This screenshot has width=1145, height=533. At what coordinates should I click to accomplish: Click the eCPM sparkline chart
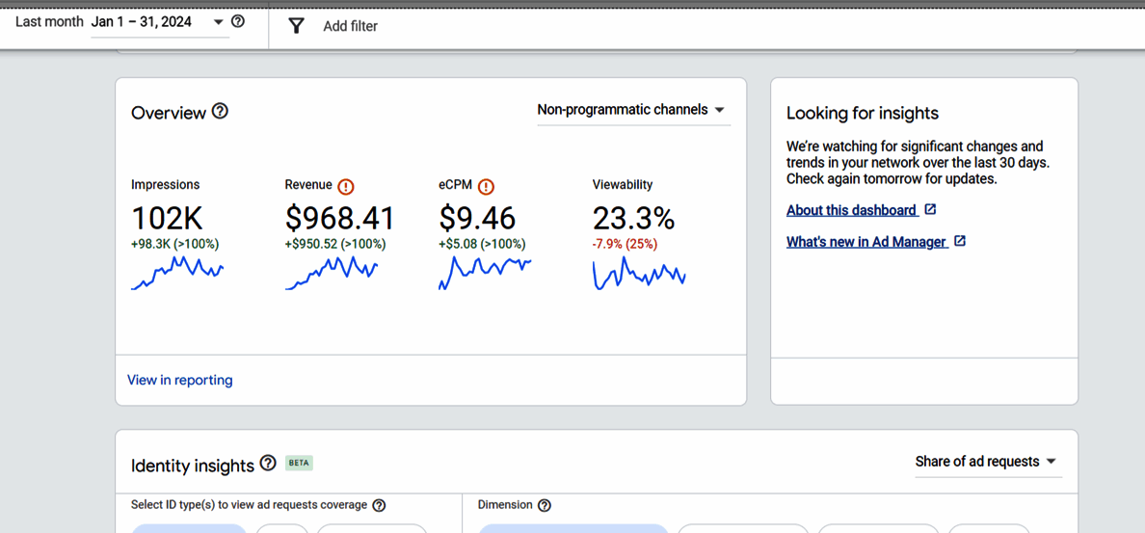[485, 273]
